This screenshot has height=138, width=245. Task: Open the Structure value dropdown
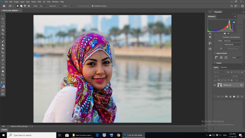point(62,6)
